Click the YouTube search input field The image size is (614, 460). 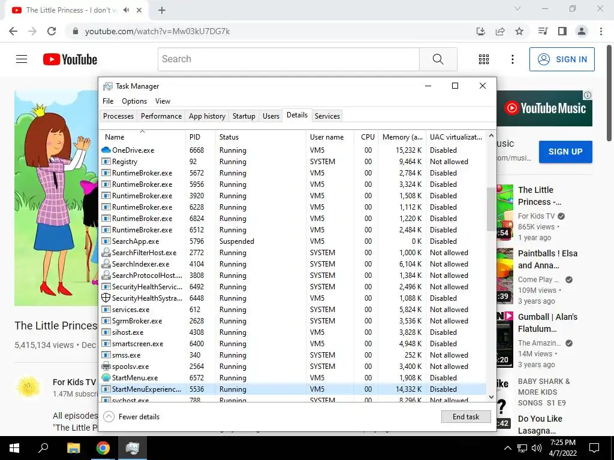pos(288,59)
